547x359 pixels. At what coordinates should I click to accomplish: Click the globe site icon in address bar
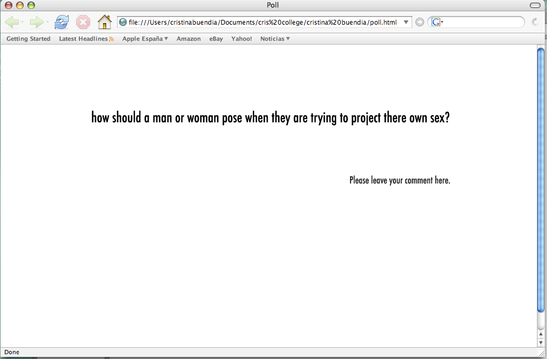pyautogui.click(x=123, y=23)
